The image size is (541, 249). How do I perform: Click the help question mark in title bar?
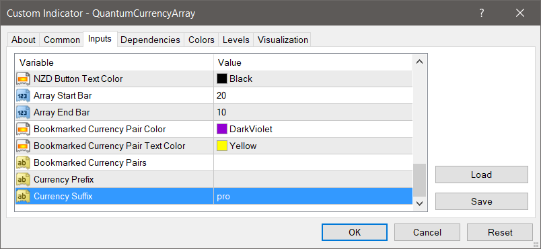click(482, 13)
